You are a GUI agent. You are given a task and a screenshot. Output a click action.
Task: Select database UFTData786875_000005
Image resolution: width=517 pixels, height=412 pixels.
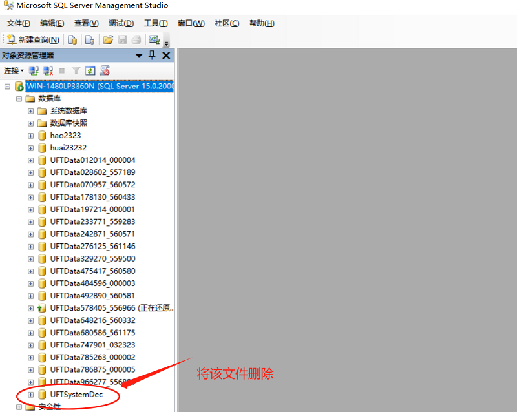[x=92, y=370]
